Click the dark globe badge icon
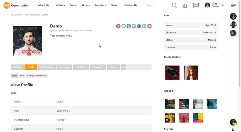This screenshot has width=241, height=132. [x=129, y=26]
